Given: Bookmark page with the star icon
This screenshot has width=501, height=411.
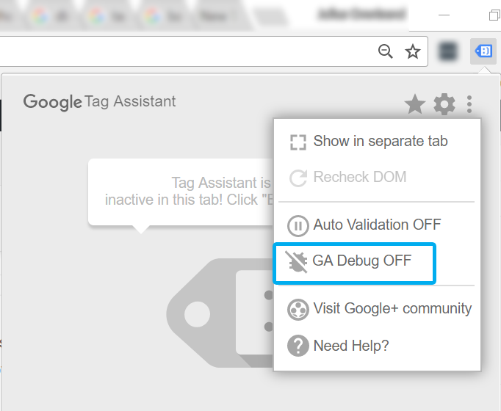Looking at the screenshot, I should click(x=413, y=51).
